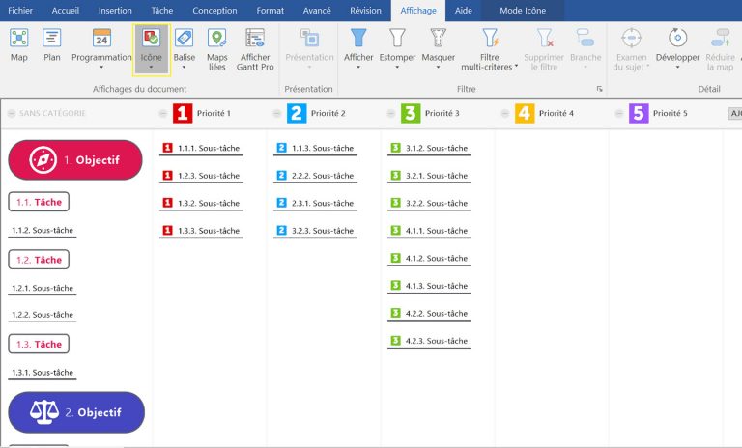Click the Afficher filter funnel
This screenshot has height=448, width=742.
(x=358, y=44)
